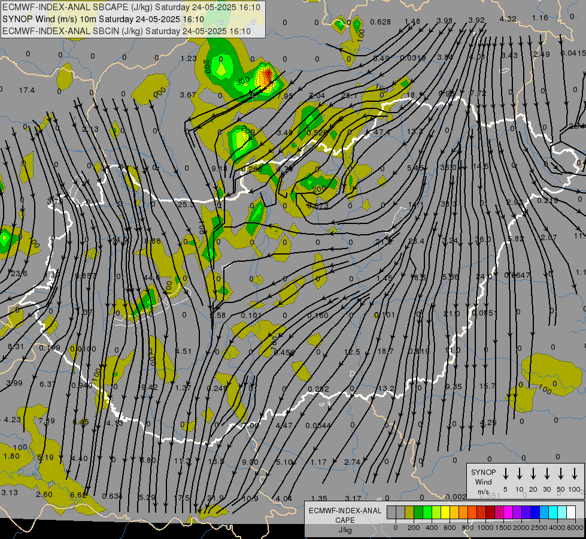The height and width of the screenshot is (539, 586).
Task: Click the grid value '47.4' on the map
Action: [381, 132]
